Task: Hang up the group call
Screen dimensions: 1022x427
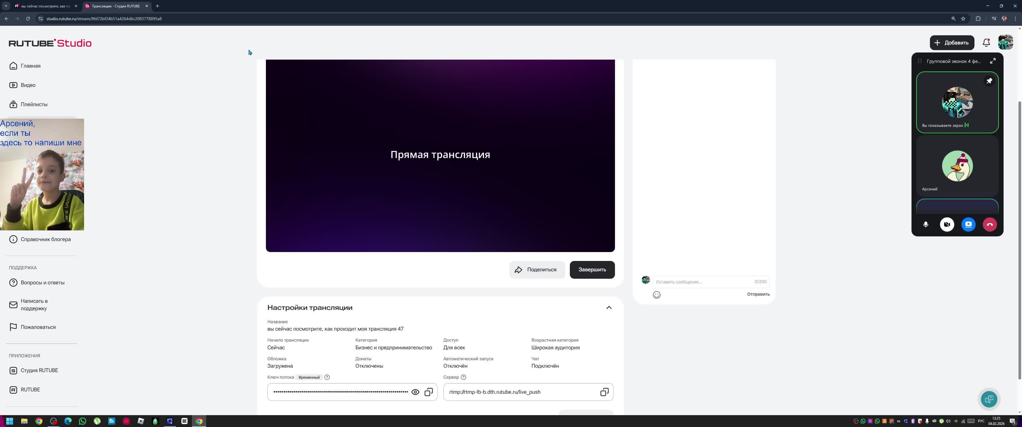Action: [x=989, y=224]
